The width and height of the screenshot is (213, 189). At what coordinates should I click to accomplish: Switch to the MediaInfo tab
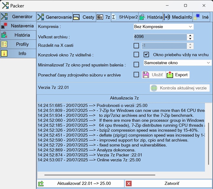coord(178,17)
